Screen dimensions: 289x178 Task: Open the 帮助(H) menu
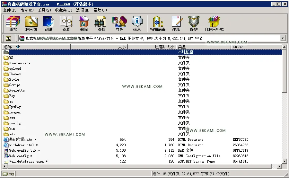(x=100, y=10)
